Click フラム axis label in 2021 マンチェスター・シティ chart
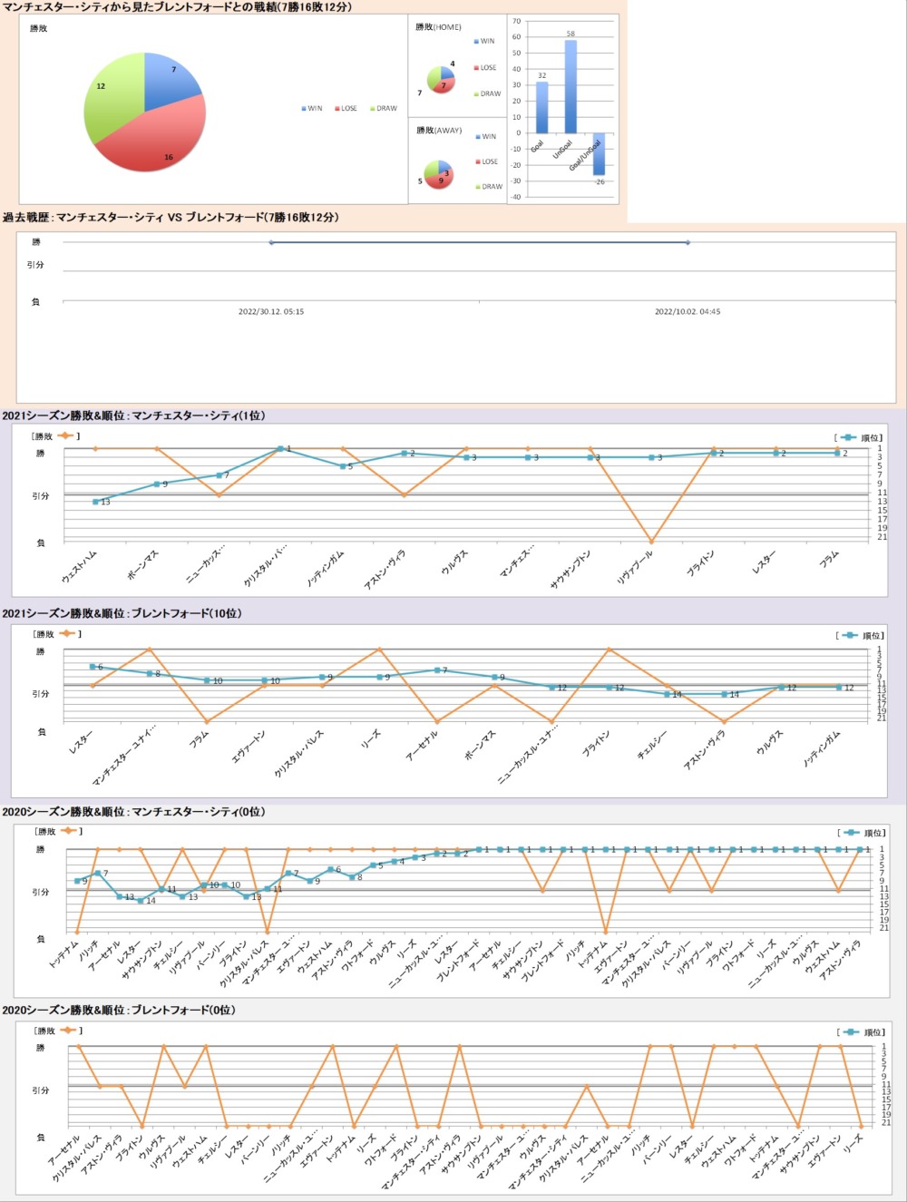Image resolution: width=907 pixels, height=1202 pixels. [829, 560]
